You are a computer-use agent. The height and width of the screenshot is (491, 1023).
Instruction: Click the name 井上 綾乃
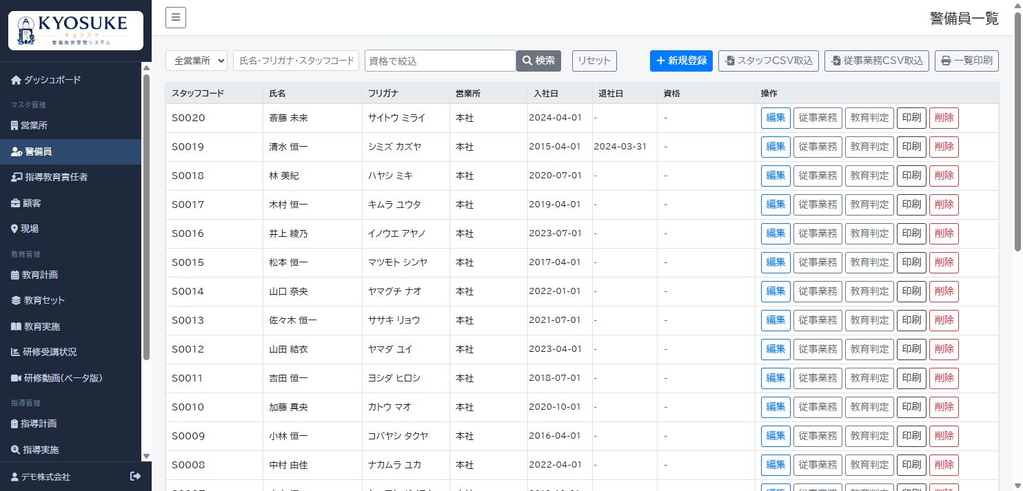(x=288, y=233)
